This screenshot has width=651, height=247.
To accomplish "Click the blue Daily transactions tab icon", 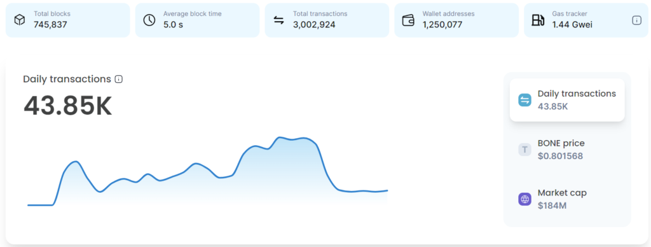I will click(524, 100).
